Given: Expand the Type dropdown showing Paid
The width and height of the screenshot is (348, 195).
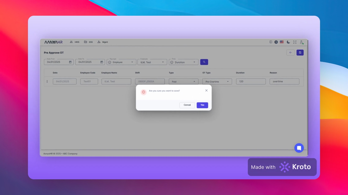Looking at the screenshot, I should click(x=184, y=82).
